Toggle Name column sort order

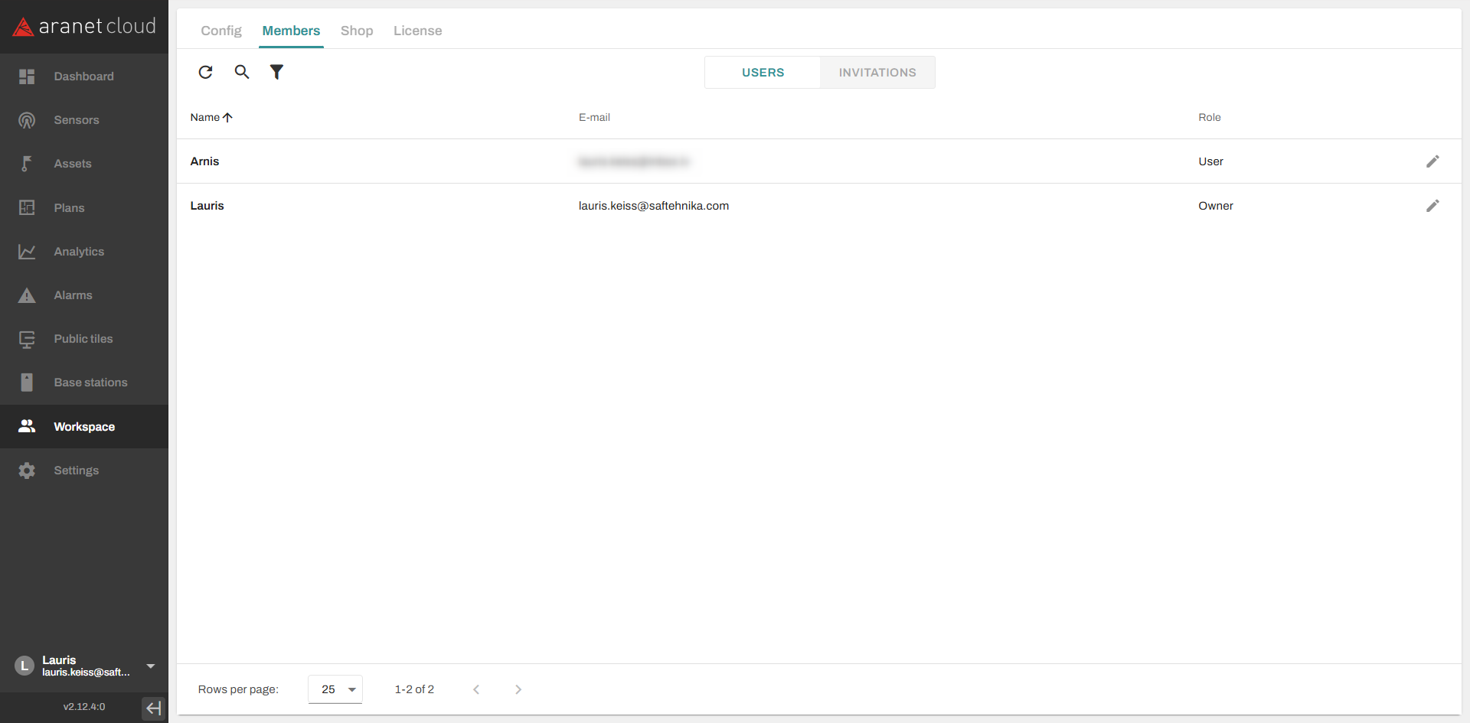(x=211, y=117)
